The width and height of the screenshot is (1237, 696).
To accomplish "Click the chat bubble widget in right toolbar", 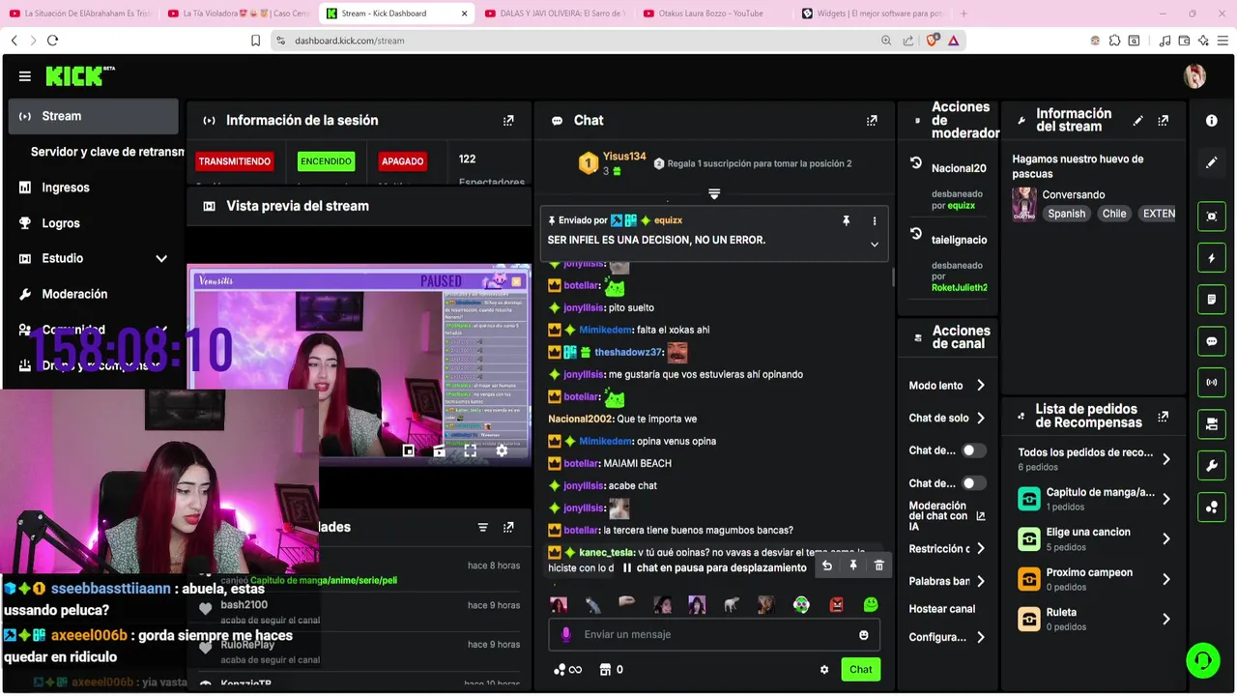I will (1212, 341).
